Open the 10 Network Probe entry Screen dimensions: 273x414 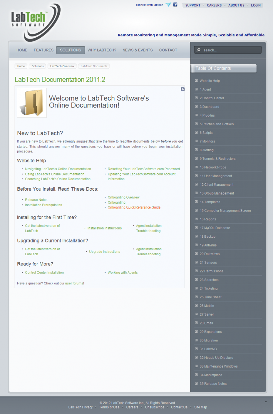[213, 167]
